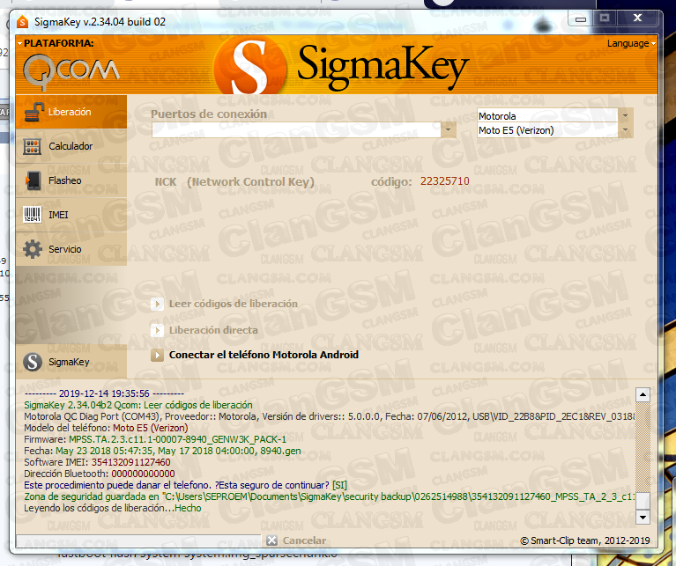Click the log timestamp 2019-12-14 19:35:56
Viewport: 676px width, 566px height.
(104, 393)
